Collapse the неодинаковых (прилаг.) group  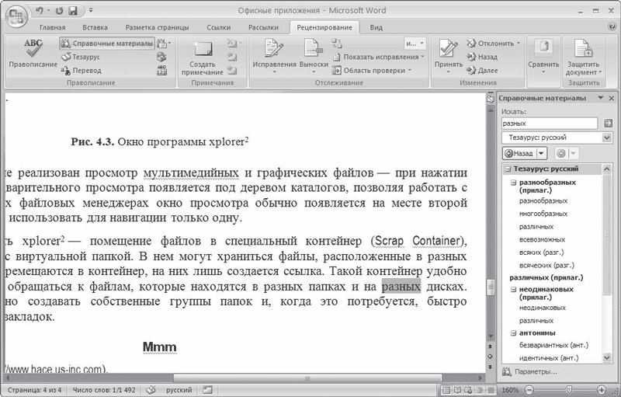[514, 290]
